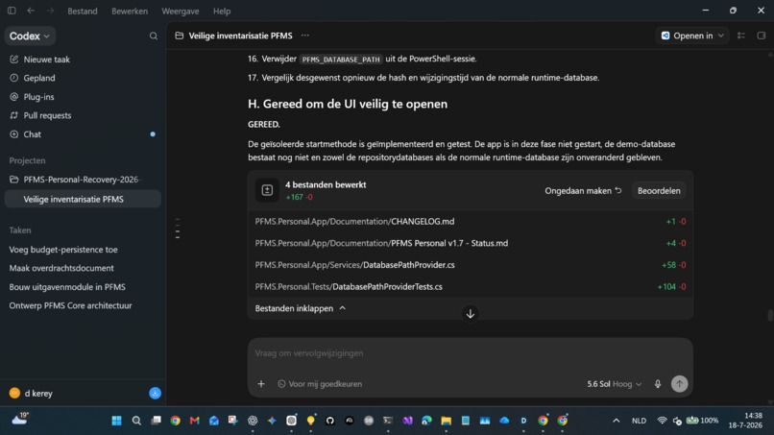
Task: Select Veilige inventarisatie PFMS thread
Action: [x=83, y=199]
